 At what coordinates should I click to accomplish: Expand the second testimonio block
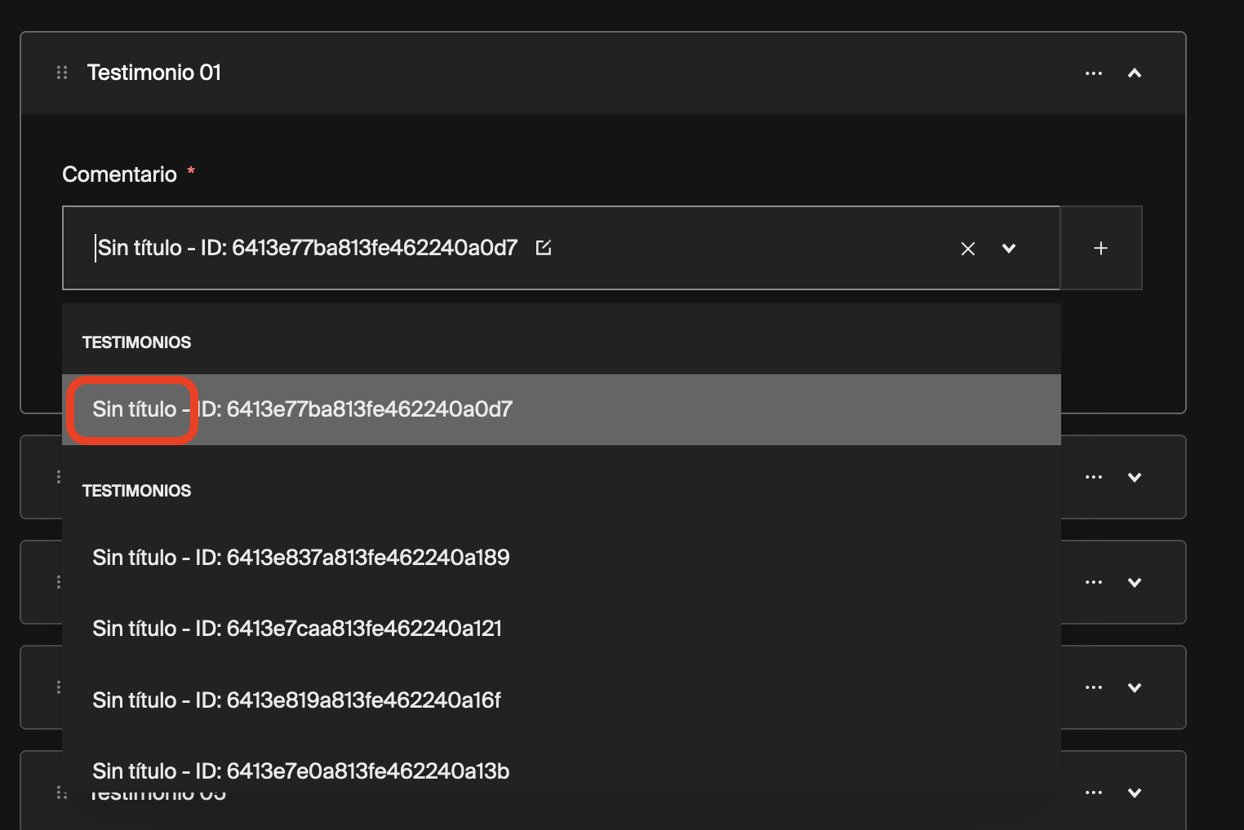[1135, 477]
